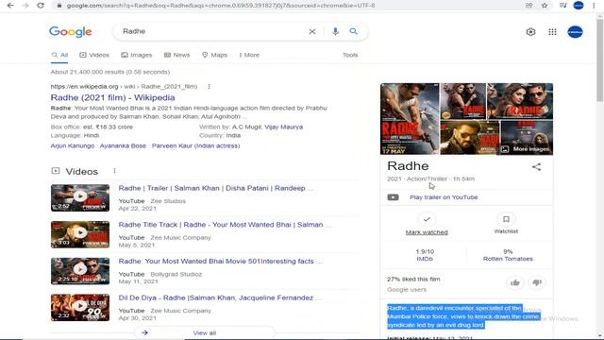Play the Dil De Diya thumbnail

point(80,308)
